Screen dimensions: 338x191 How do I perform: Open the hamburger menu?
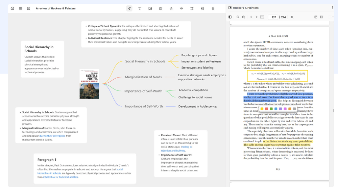(x=20, y=8)
